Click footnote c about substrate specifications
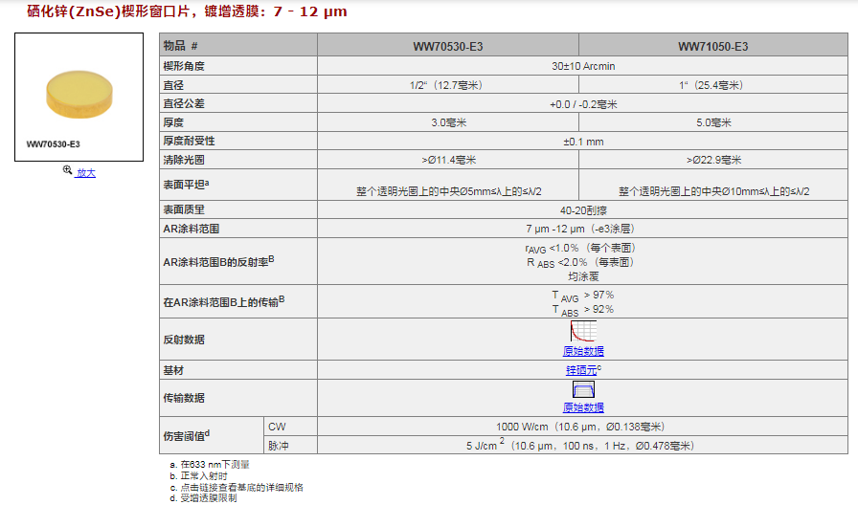858x505 pixels. coord(237,487)
